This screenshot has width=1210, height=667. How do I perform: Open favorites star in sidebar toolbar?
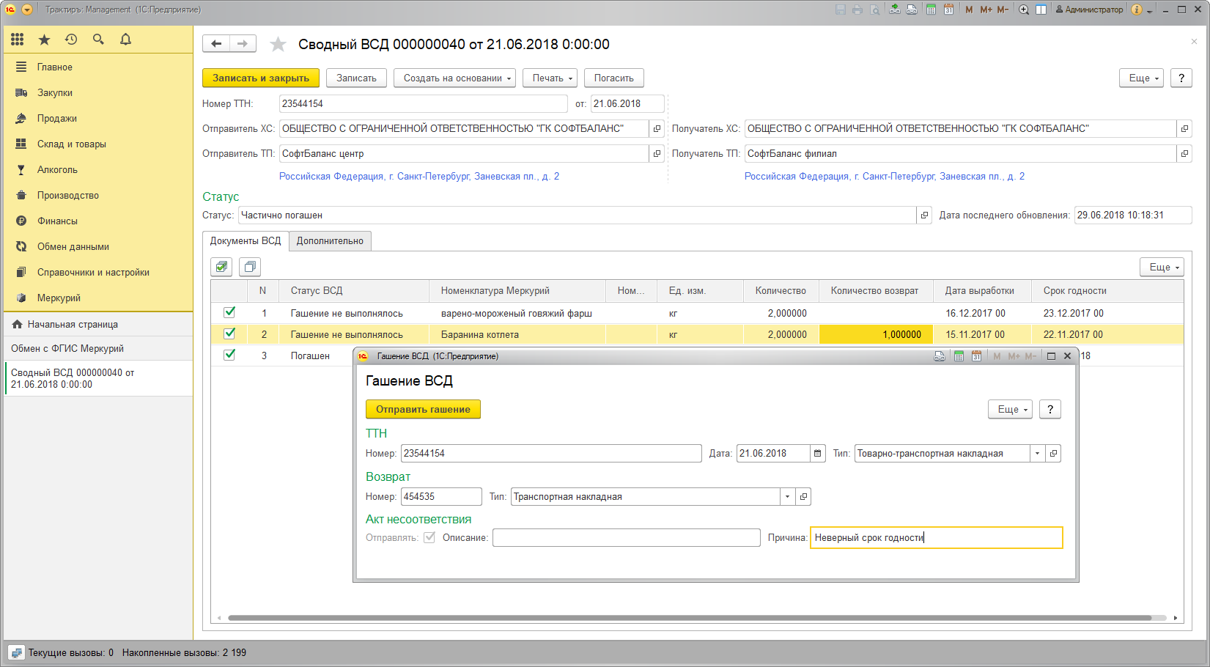pos(44,40)
